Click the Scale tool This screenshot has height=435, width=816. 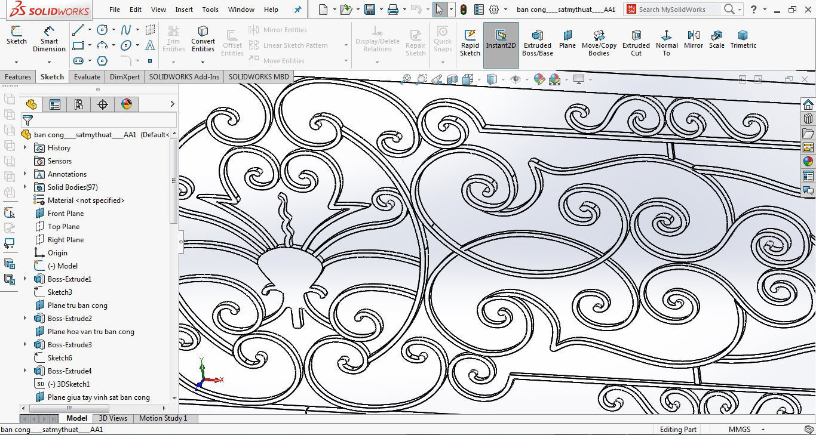tap(717, 39)
